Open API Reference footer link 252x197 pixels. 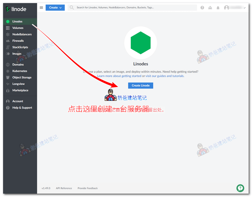click(x=64, y=188)
